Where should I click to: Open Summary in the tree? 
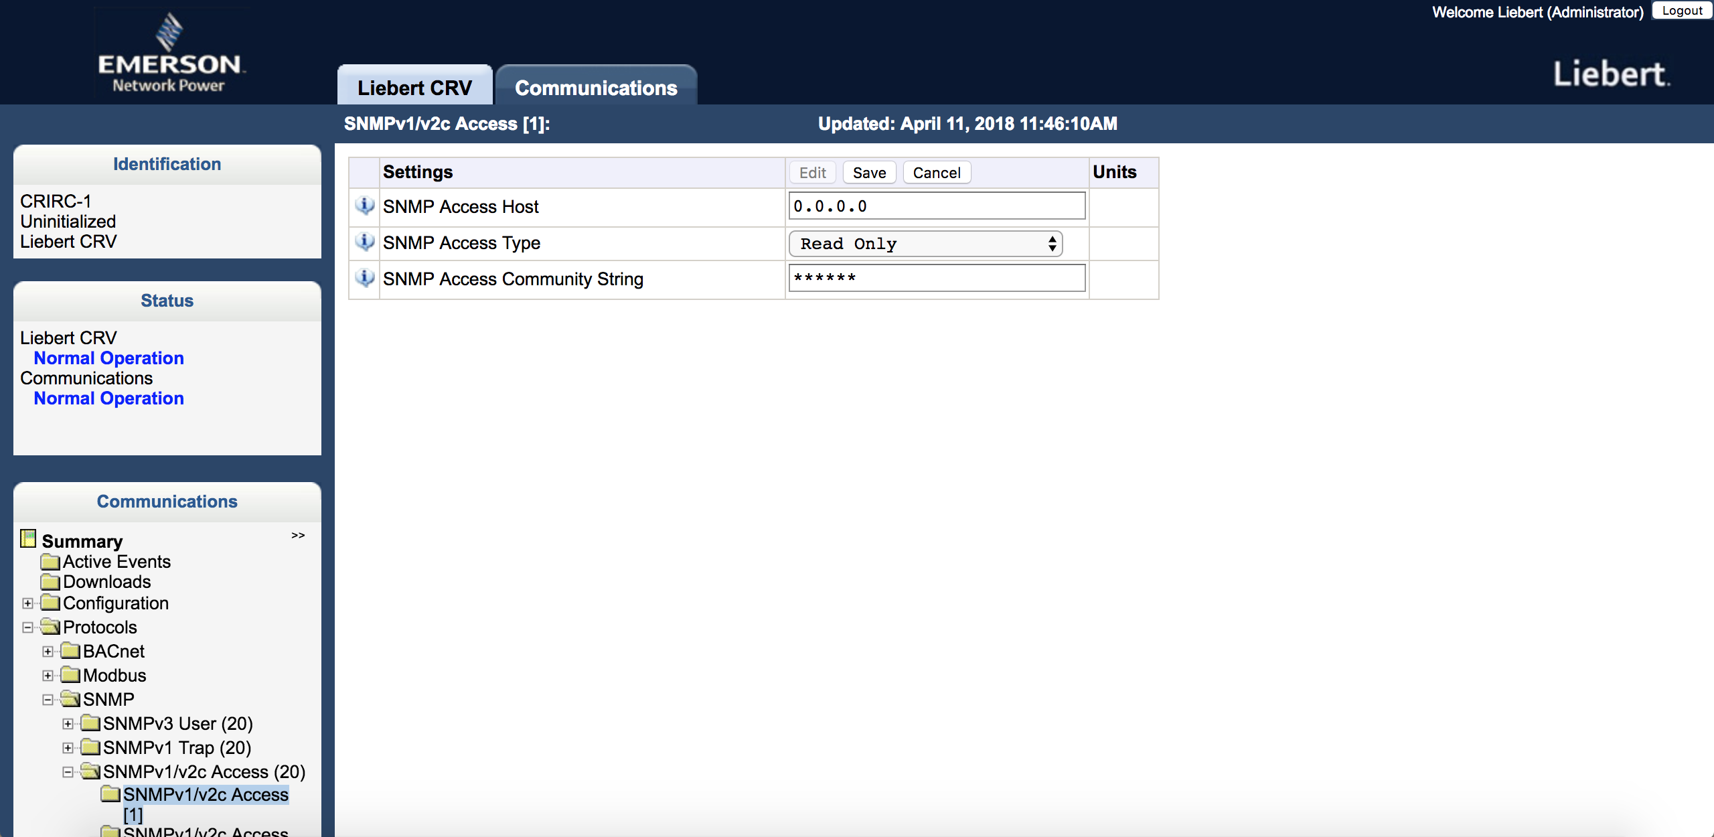pos(82,541)
